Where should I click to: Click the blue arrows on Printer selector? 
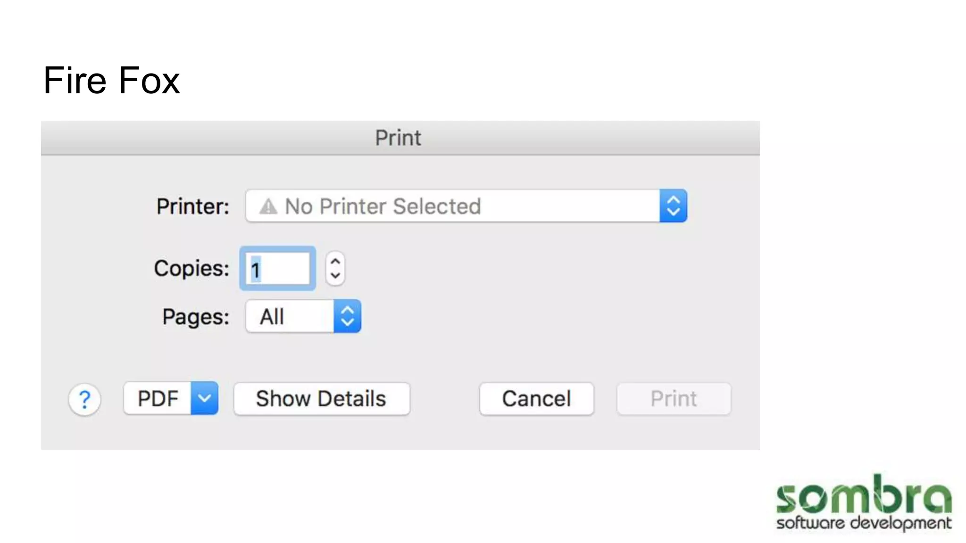pyautogui.click(x=673, y=206)
